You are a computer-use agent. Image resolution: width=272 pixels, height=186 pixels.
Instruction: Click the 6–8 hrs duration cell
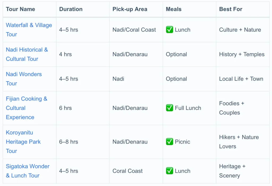pyautogui.click(x=69, y=142)
